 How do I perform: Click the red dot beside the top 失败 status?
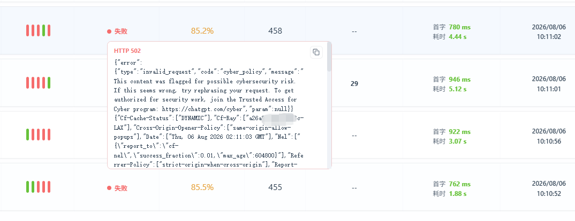click(109, 31)
